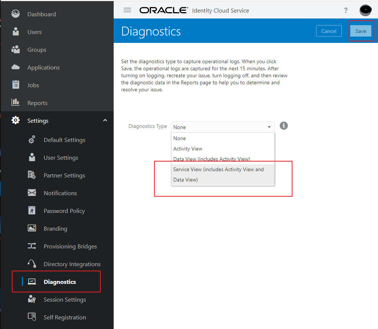378x329 pixels.
Task: Select Activity View option
Action: (223, 149)
